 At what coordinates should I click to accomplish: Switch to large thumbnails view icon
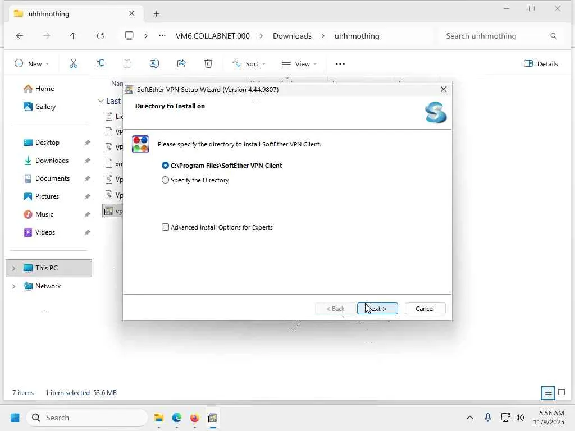(x=562, y=393)
